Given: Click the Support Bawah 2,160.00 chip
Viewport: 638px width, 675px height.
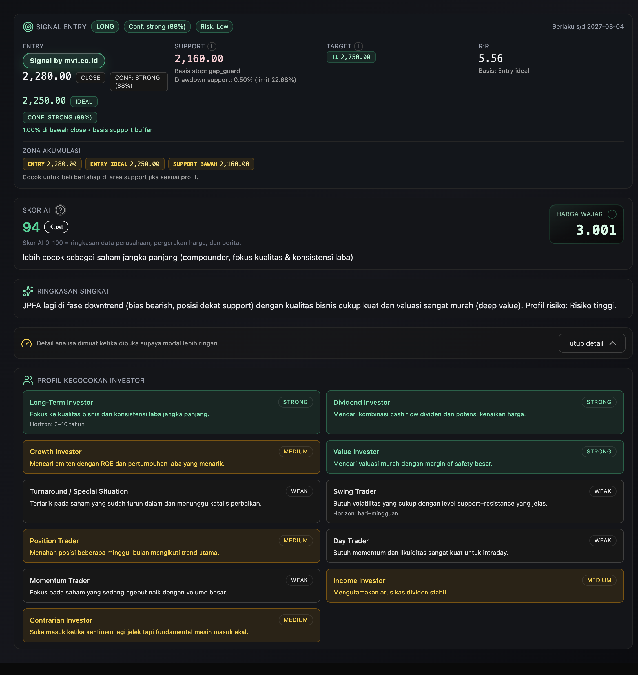Looking at the screenshot, I should coord(211,164).
